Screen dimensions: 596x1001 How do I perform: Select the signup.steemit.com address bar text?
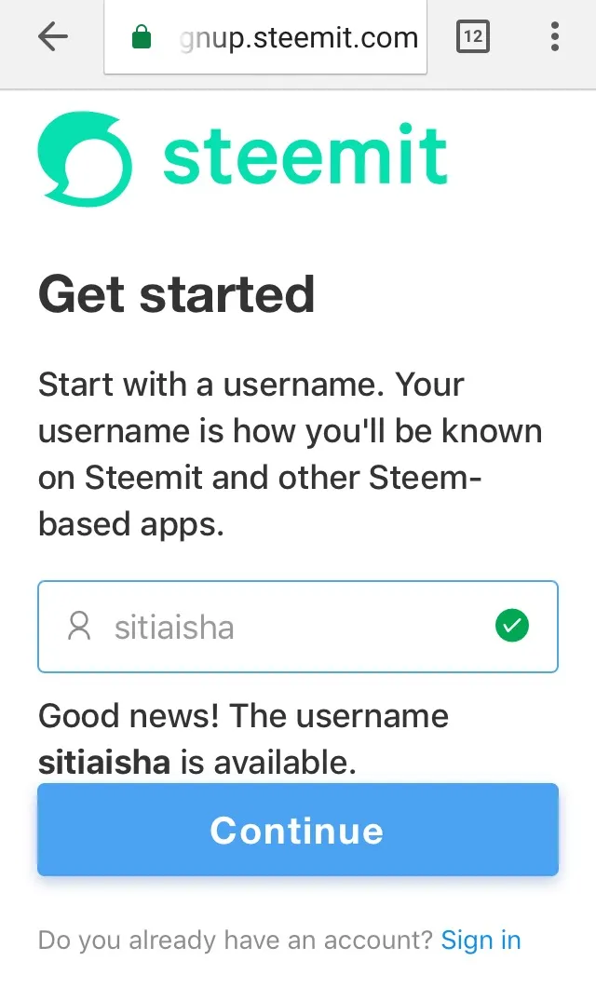(299, 37)
